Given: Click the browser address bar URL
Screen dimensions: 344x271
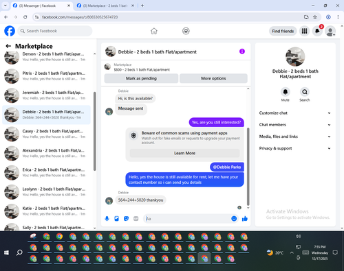Looking at the screenshot, I should coord(80,17).
